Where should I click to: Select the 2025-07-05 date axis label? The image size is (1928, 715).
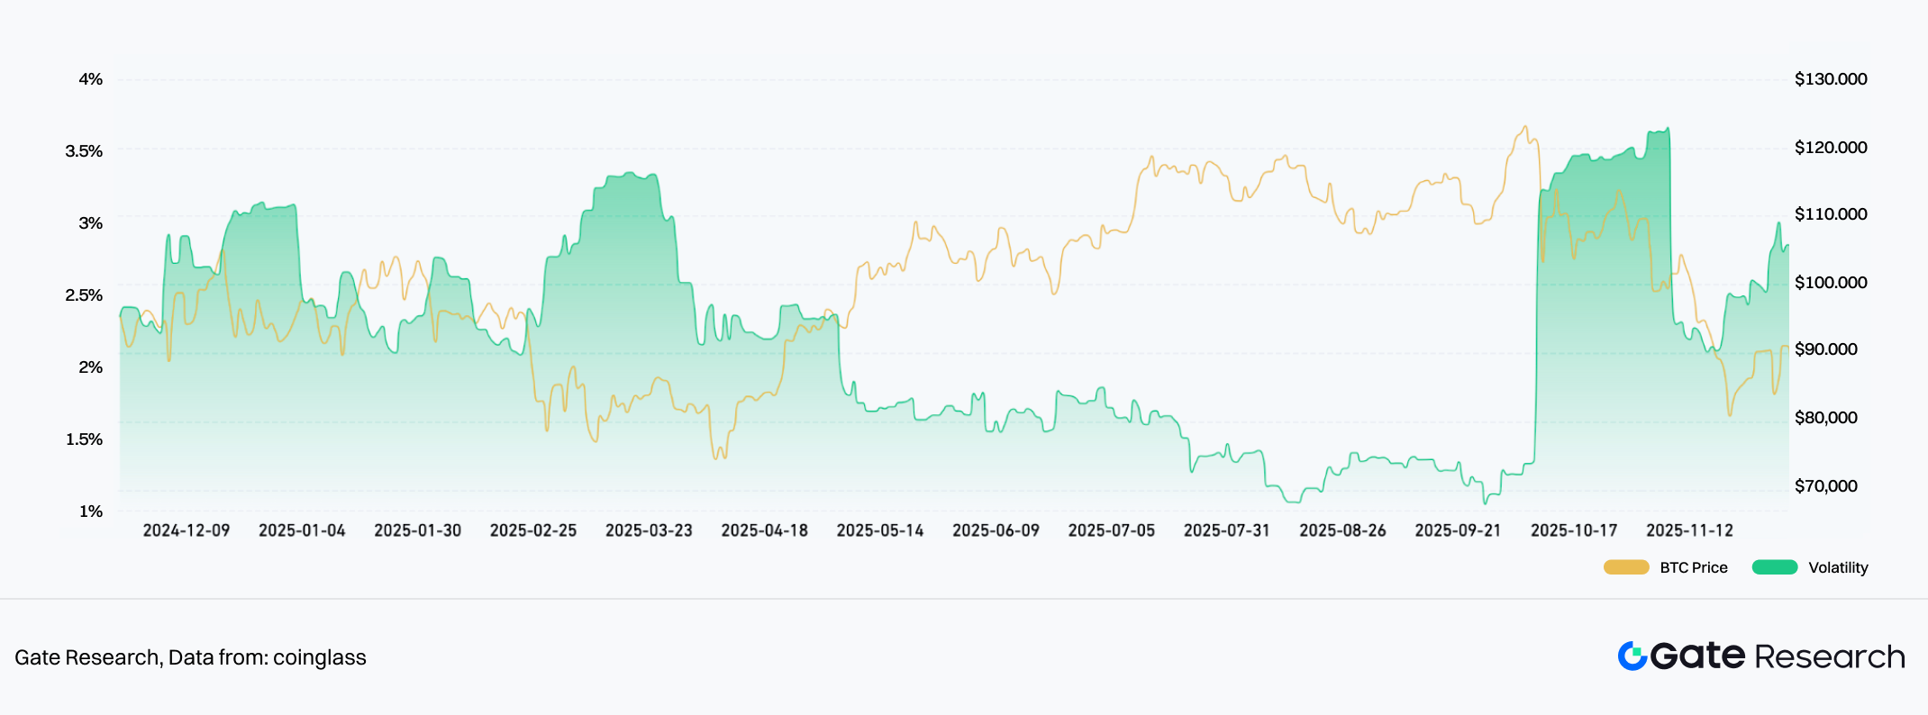tap(1112, 530)
